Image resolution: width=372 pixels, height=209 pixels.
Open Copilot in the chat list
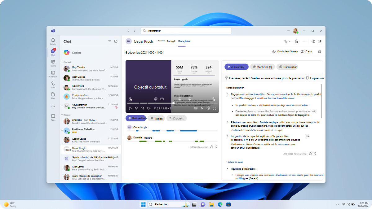(91, 53)
